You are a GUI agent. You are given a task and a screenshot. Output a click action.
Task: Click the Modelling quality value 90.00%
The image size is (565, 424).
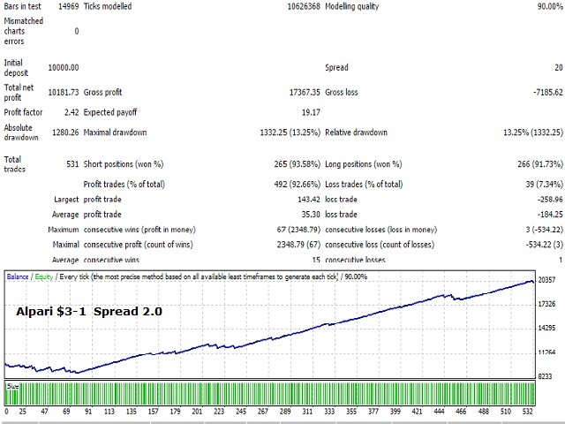[546, 7]
